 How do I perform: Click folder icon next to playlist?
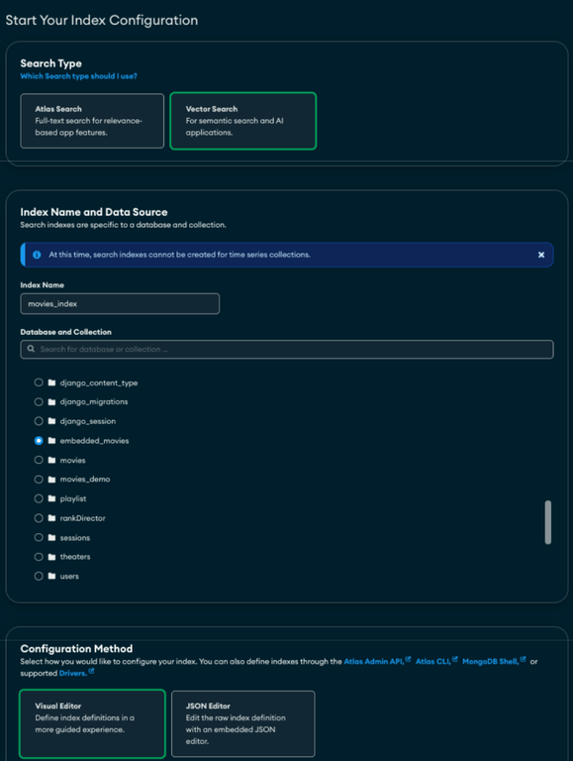(51, 498)
